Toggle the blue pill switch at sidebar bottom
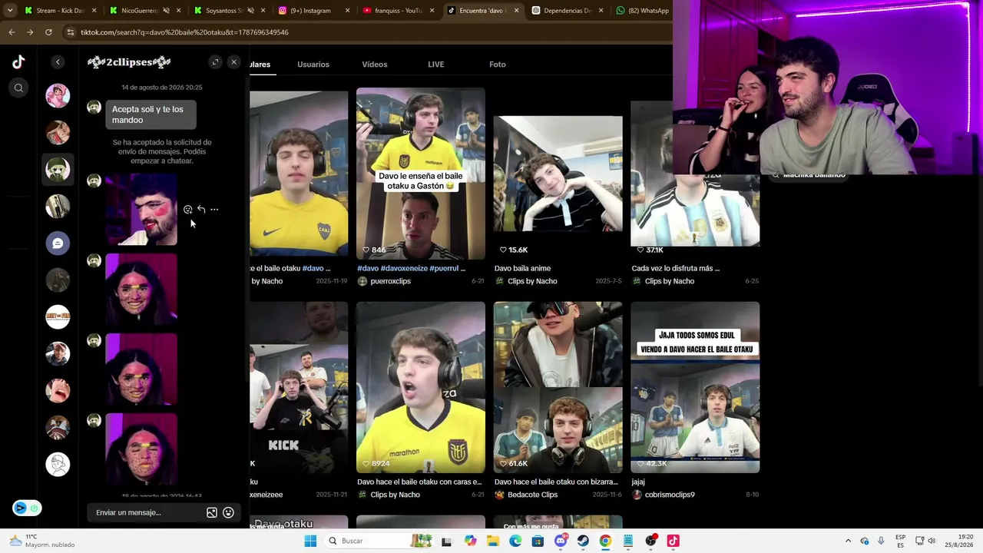 27,508
